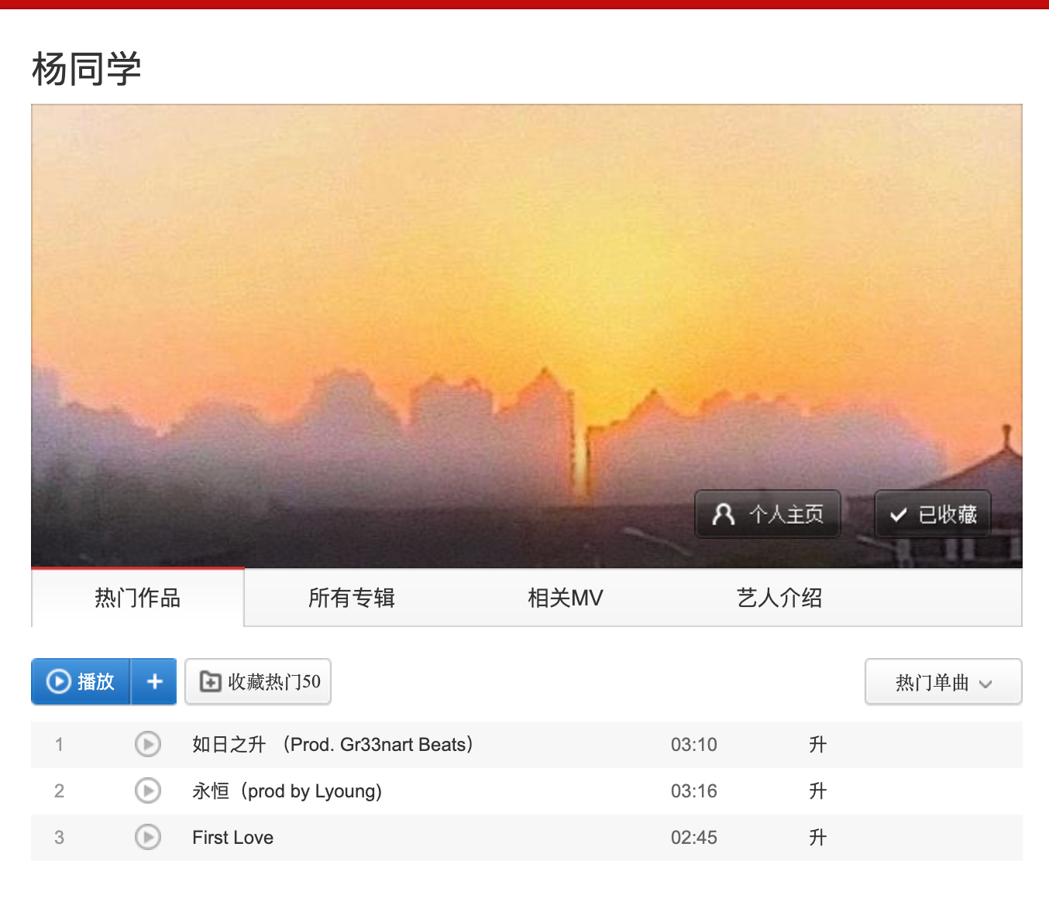
Task: Play First Love using its play icon
Action: pyautogui.click(x=147, y=837)
